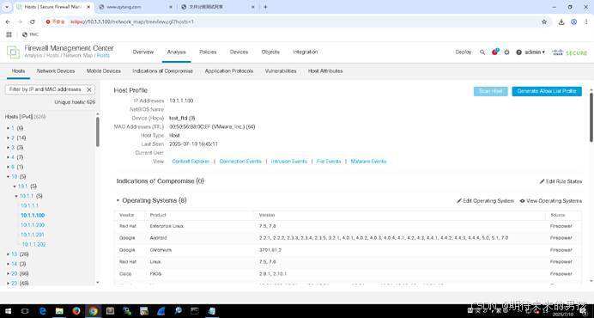Image resolution: width=594 pixels, height=318 pixels.
Task: Open the Context Explorer link
Action: click(x=191, y=162)
